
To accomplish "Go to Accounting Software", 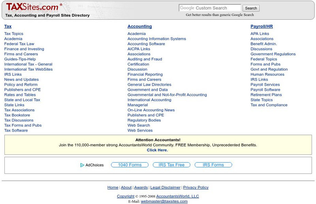I will (x=146, y=44).
